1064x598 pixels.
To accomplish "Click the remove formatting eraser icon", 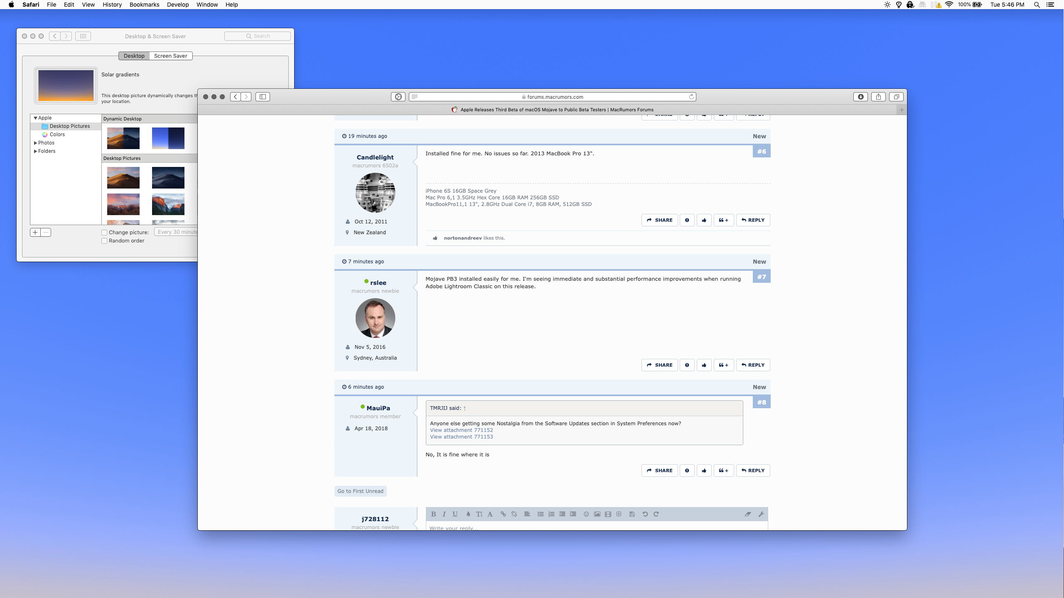I will (x=748, y=514).
